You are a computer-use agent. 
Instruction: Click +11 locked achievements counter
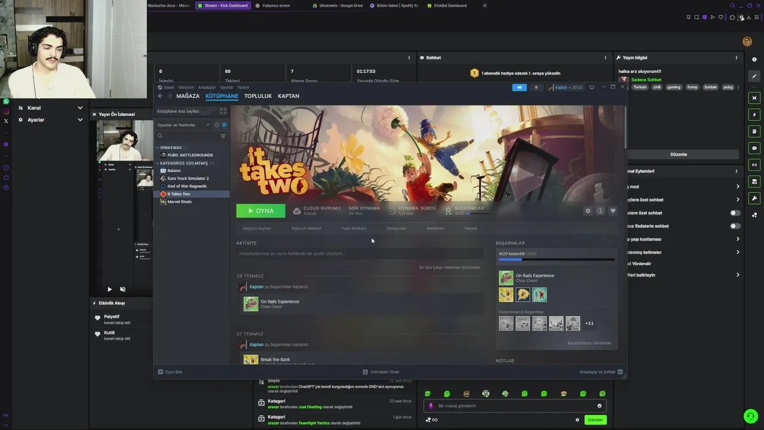coord(589,323)
